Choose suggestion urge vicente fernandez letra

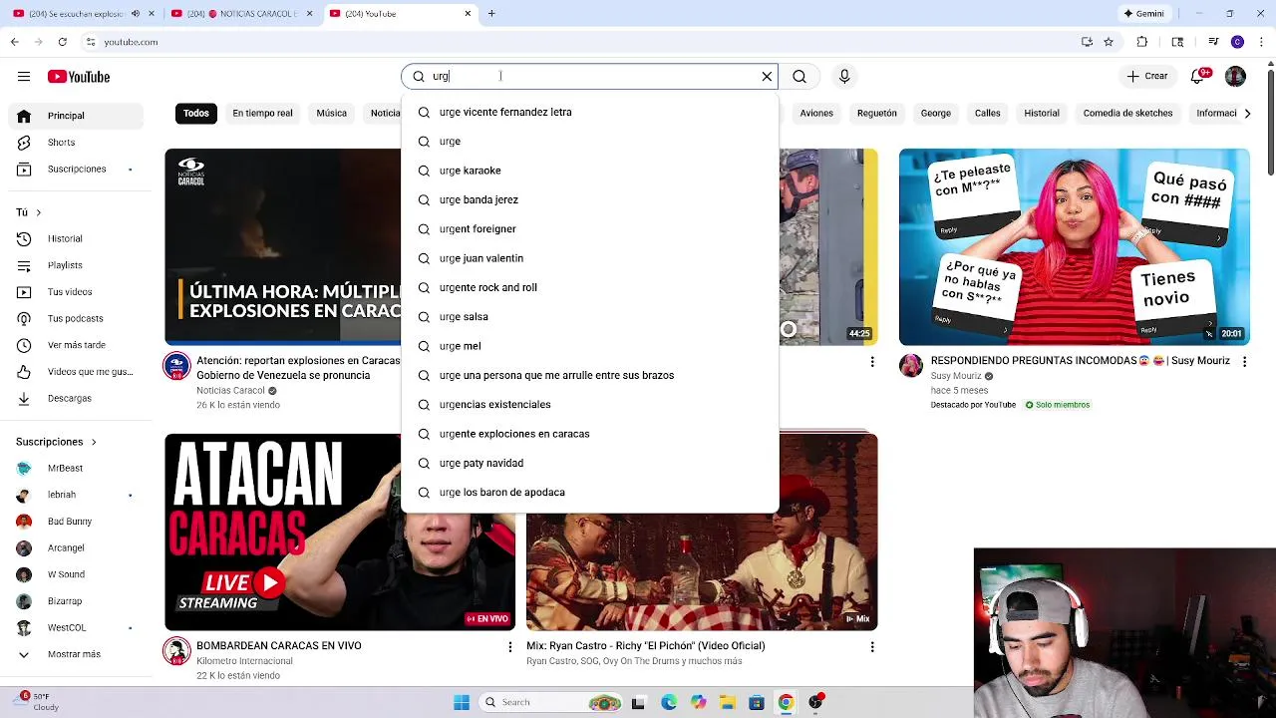(x=589, y=113)
